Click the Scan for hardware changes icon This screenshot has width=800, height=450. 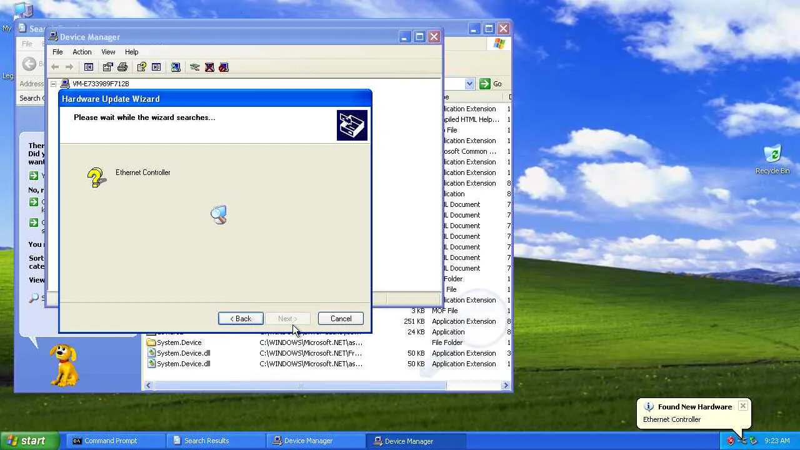coord(176,67)
